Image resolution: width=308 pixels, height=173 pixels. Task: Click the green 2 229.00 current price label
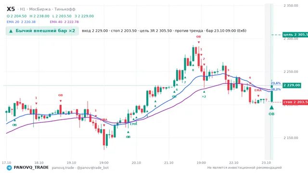pos(292,86)
